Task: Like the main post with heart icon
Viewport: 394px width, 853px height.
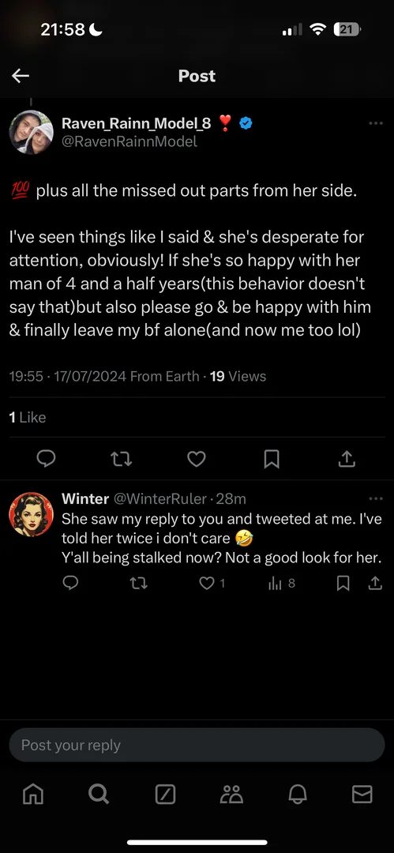Action: 197,460
